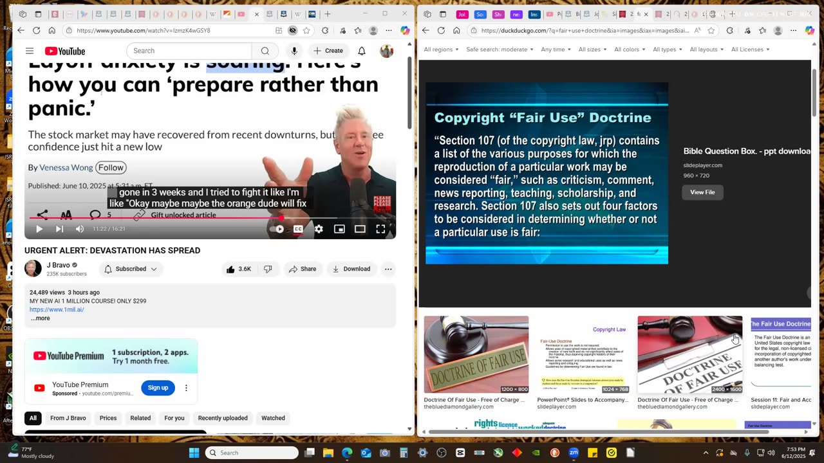Open 'Any time' filter dropdown
Image resolution: width=824 pixels, height=463 pixels.
click(x=556, y=50)
